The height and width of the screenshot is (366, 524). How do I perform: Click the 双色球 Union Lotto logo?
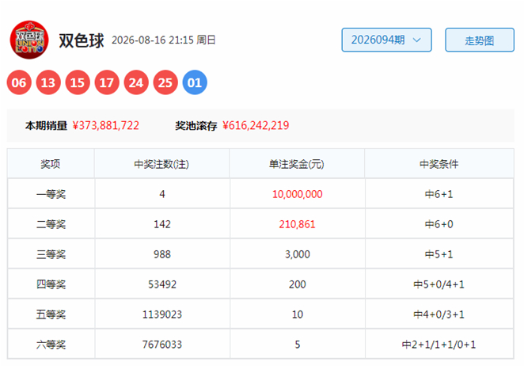[29, 40]
